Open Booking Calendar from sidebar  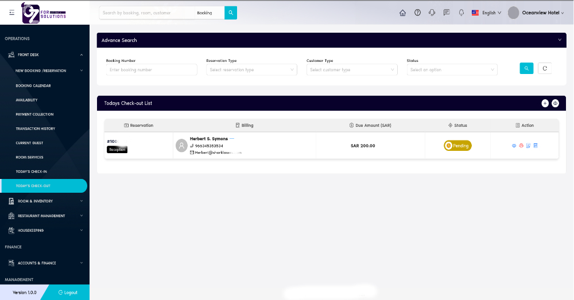click(33, 85)
